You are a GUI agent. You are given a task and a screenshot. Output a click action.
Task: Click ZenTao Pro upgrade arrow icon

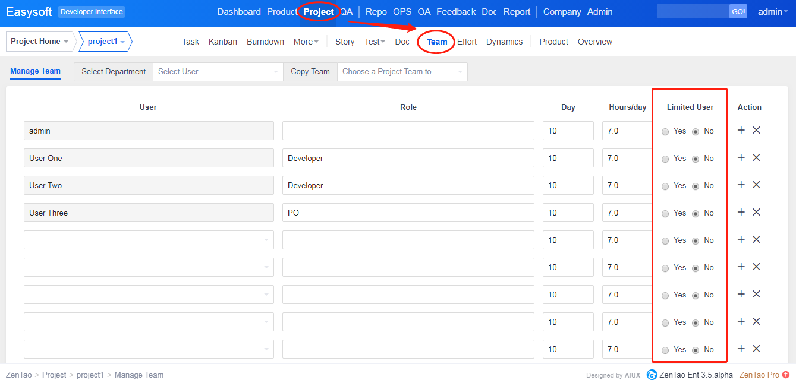coord(786,375)
